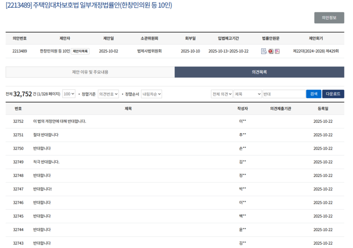Open opinion 32747 titled 반대합니다!
Screen dimensions: 353x248
coord(42,189)
